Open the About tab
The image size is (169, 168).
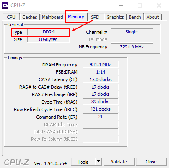click(153, 17)
